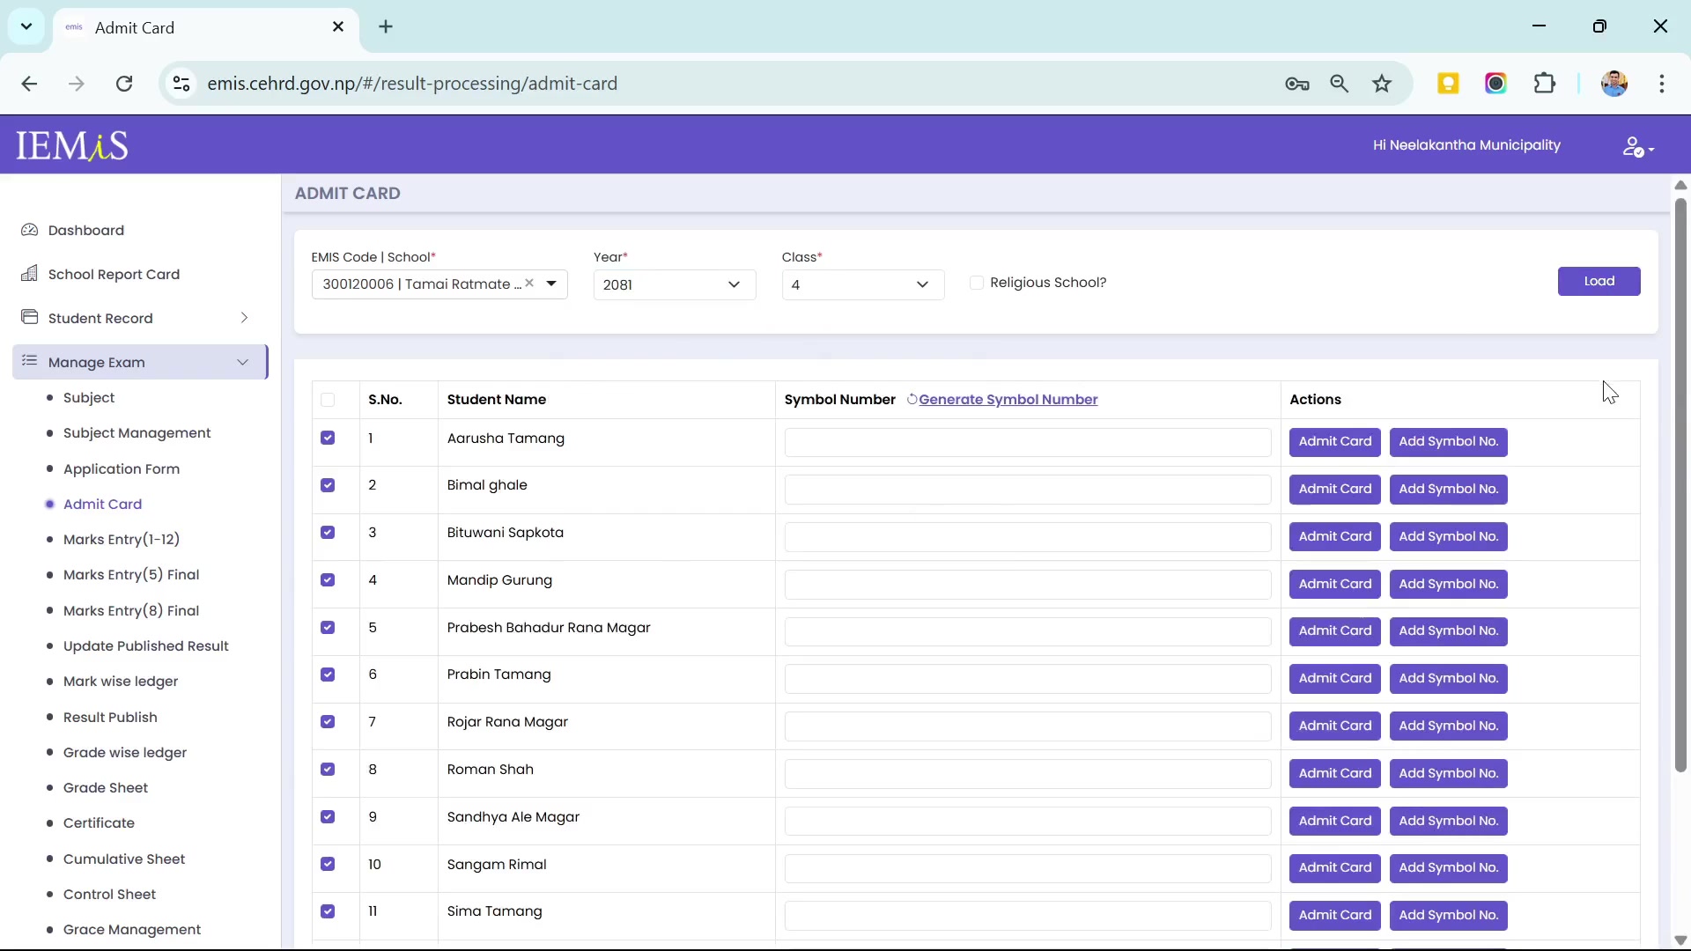Click the IEMIS logo
The width and height of the screenshot is (1691, 951).
[x=72, y=145]
